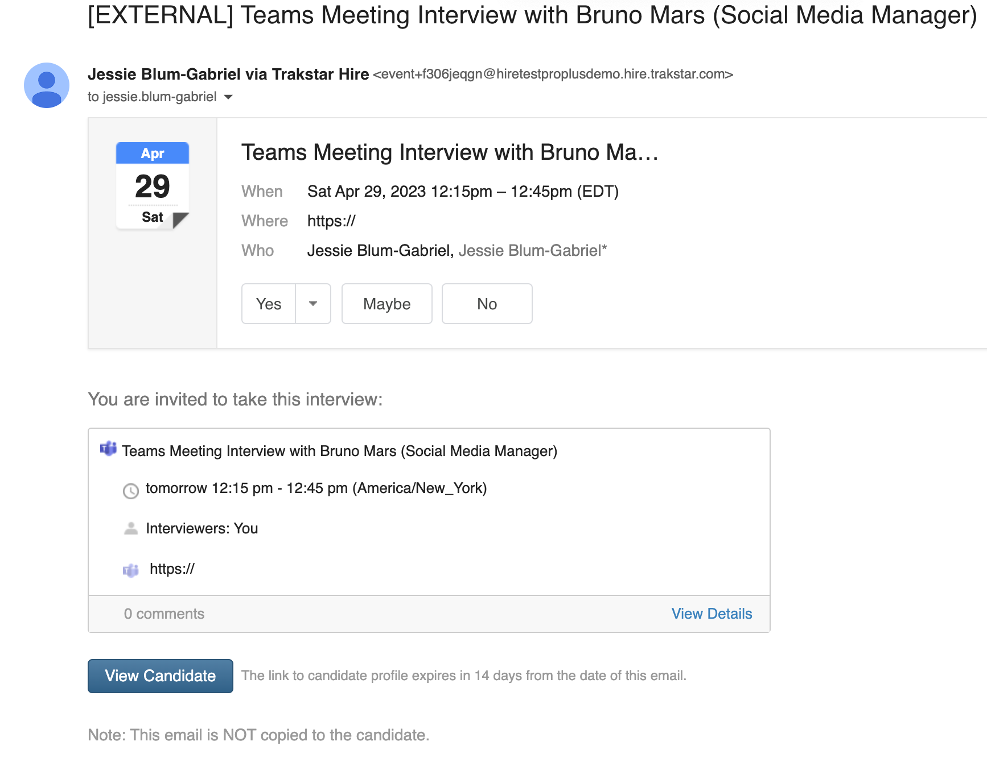Click the Apr 29 calendar date icon
Image resolution: width=987 pixels, height=762 pixels.
pyautogui.click(x=153, y=185)
